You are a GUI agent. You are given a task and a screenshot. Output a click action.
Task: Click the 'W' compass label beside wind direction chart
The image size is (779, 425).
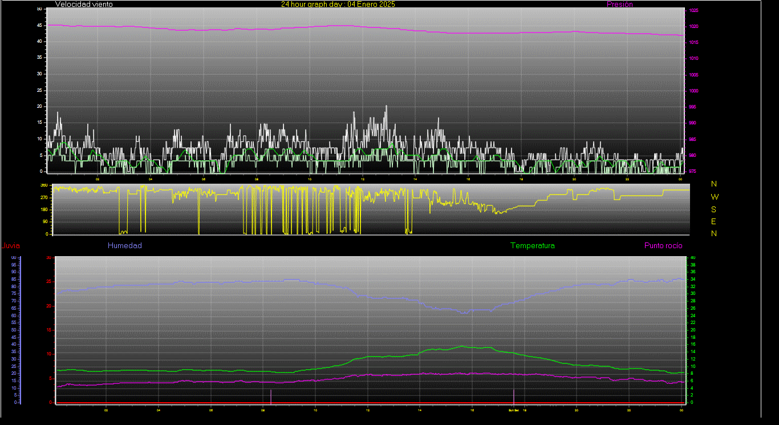tap(715, 196)
